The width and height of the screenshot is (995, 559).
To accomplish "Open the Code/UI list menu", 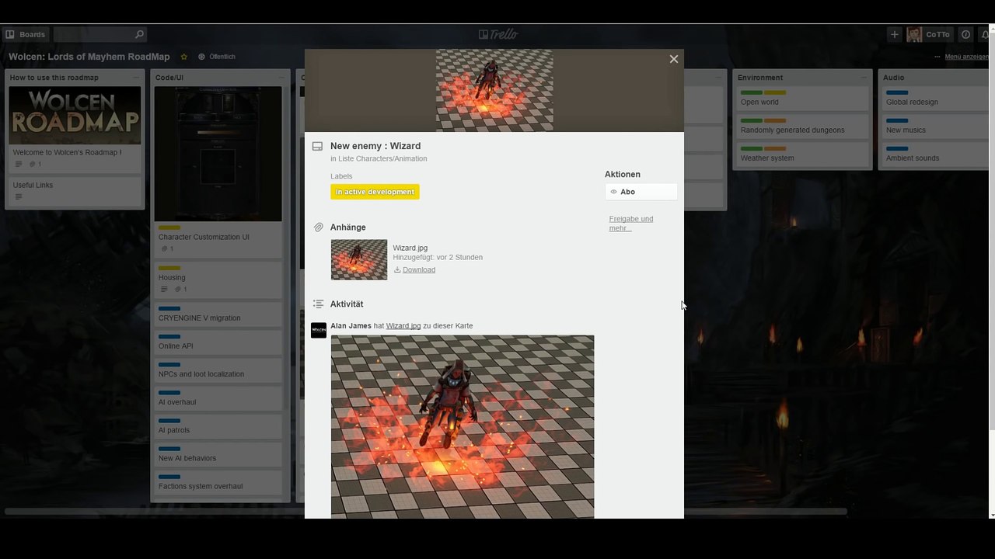I will 281,78.
